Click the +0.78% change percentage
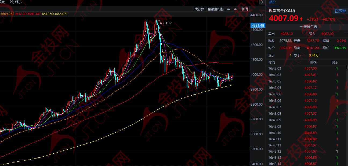This screenshot has height=166, width=348. click(329, 19)
